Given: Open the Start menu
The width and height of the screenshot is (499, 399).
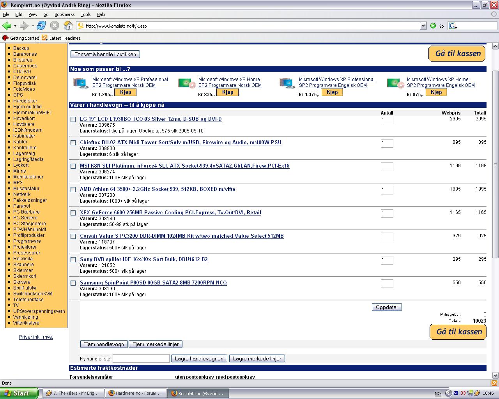Looking at the screenshot, I should [19, 393].
